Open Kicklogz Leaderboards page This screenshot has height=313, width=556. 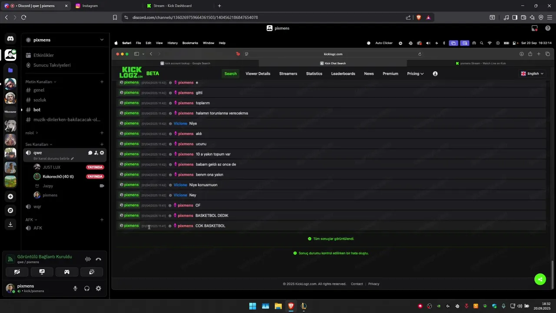click(x=343, y=73)
